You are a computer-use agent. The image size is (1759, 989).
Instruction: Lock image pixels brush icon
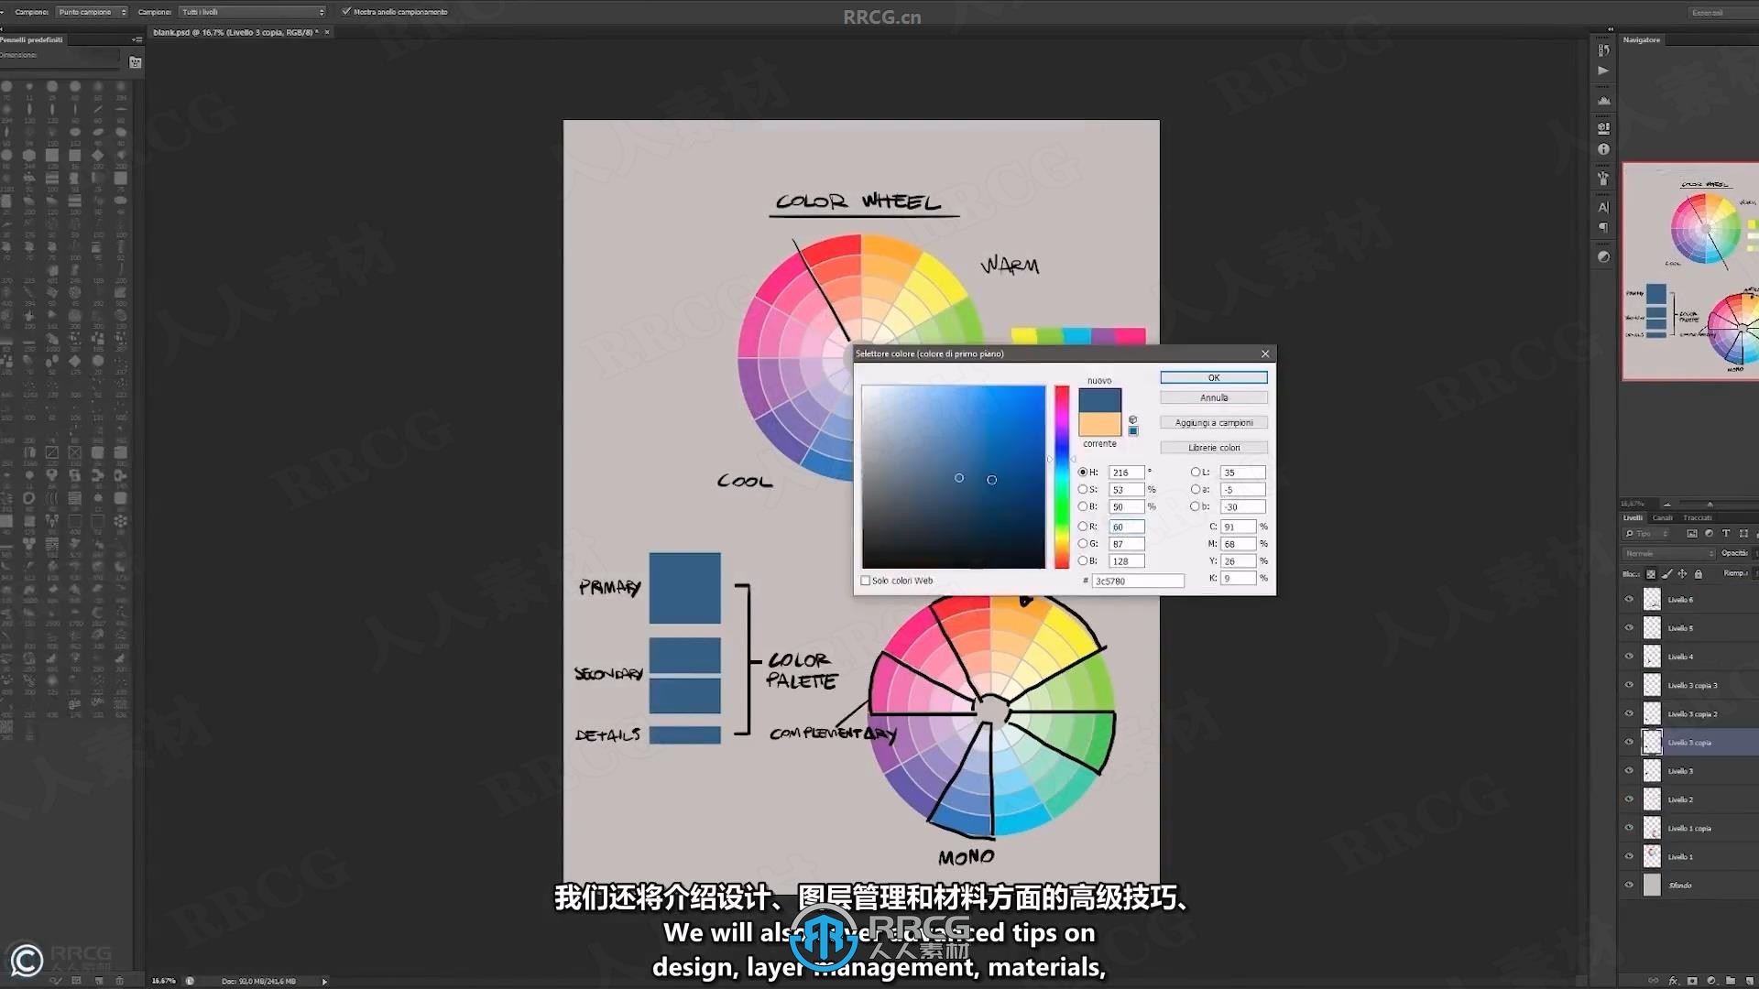coord(1667,574)
